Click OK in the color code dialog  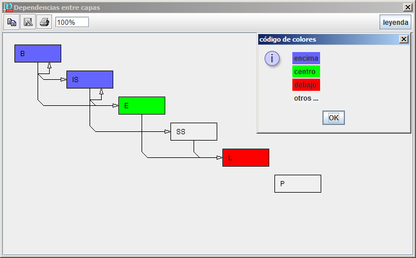click(333, 117)
